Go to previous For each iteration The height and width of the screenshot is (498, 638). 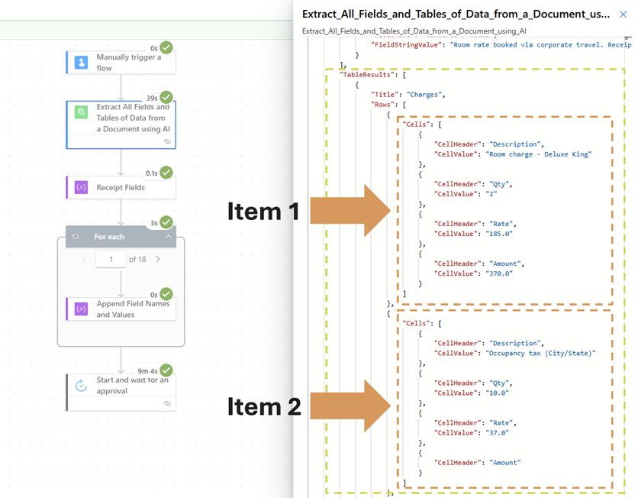84,260
